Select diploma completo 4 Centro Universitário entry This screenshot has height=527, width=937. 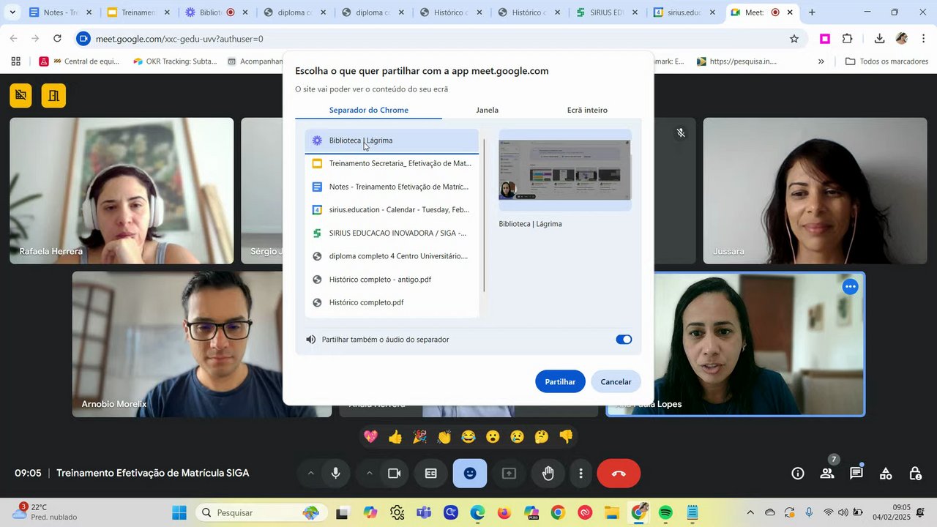click(x=392, y=256)
